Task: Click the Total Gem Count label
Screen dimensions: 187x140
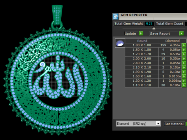Action: click(x=169, y=24)
